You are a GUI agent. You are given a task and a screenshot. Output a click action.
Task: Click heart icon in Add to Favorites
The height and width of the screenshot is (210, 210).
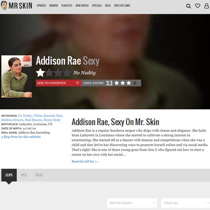click(x=77, y=83)
